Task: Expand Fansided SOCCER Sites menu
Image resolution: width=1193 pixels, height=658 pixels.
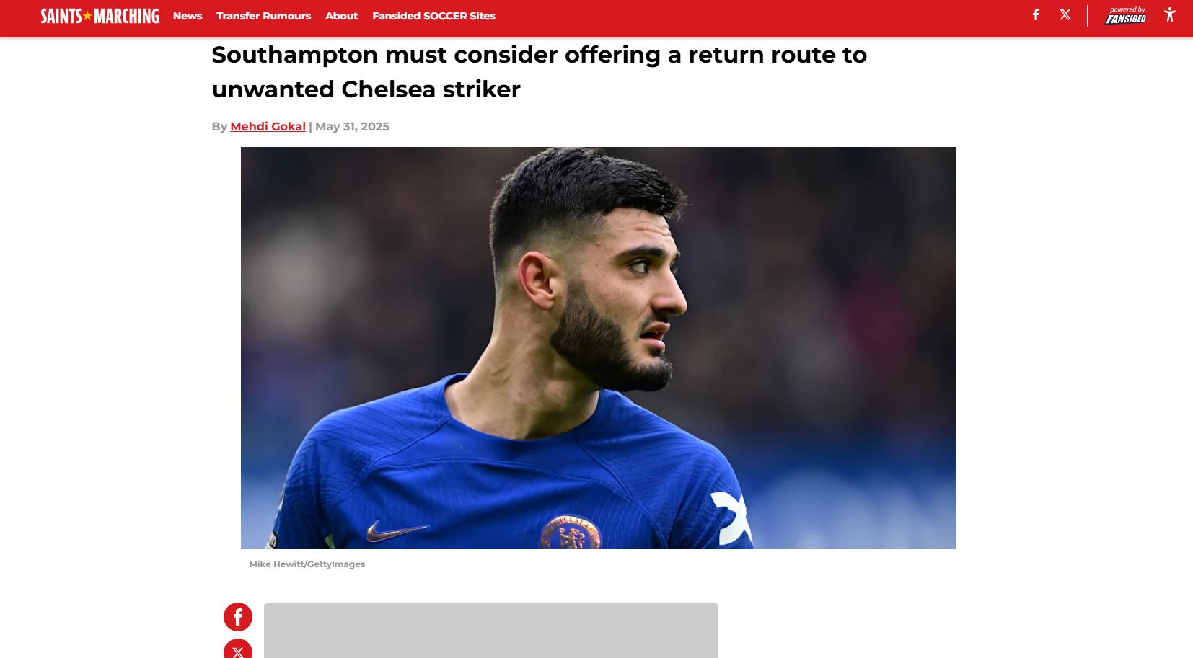Action: pos(433,16)
